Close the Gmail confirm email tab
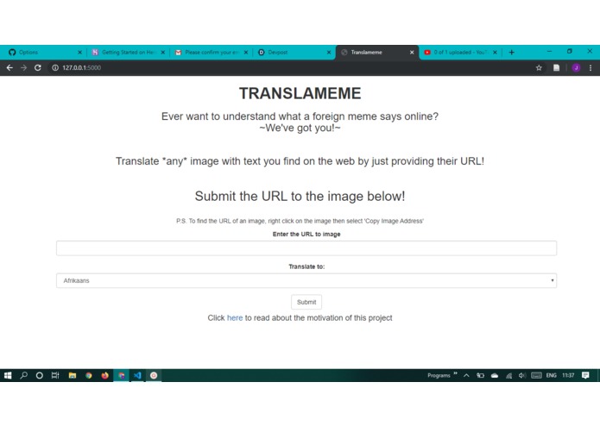This screenshot has height=426, width=600. [x=246, y=53]
